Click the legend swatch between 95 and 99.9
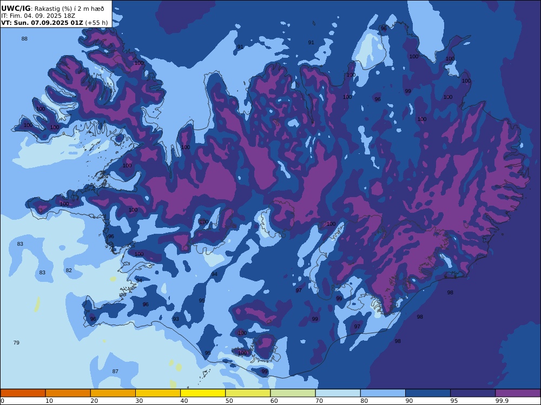The height and width of the screenshot is (405, 541). (x=473, y=393)
